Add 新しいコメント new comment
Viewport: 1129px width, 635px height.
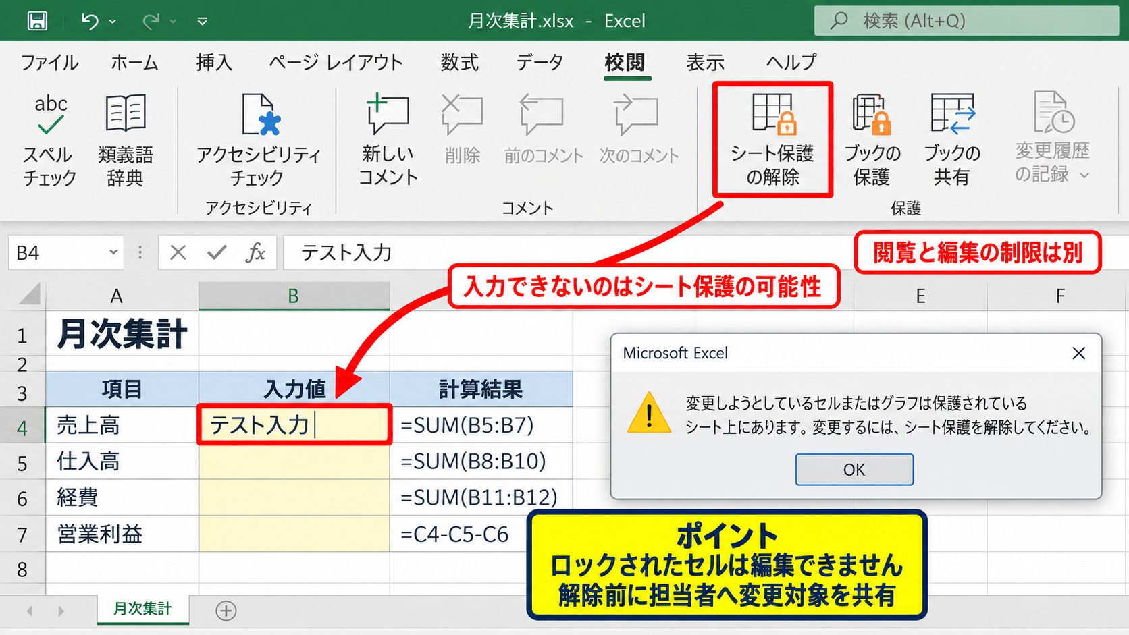tap(388, 141)
